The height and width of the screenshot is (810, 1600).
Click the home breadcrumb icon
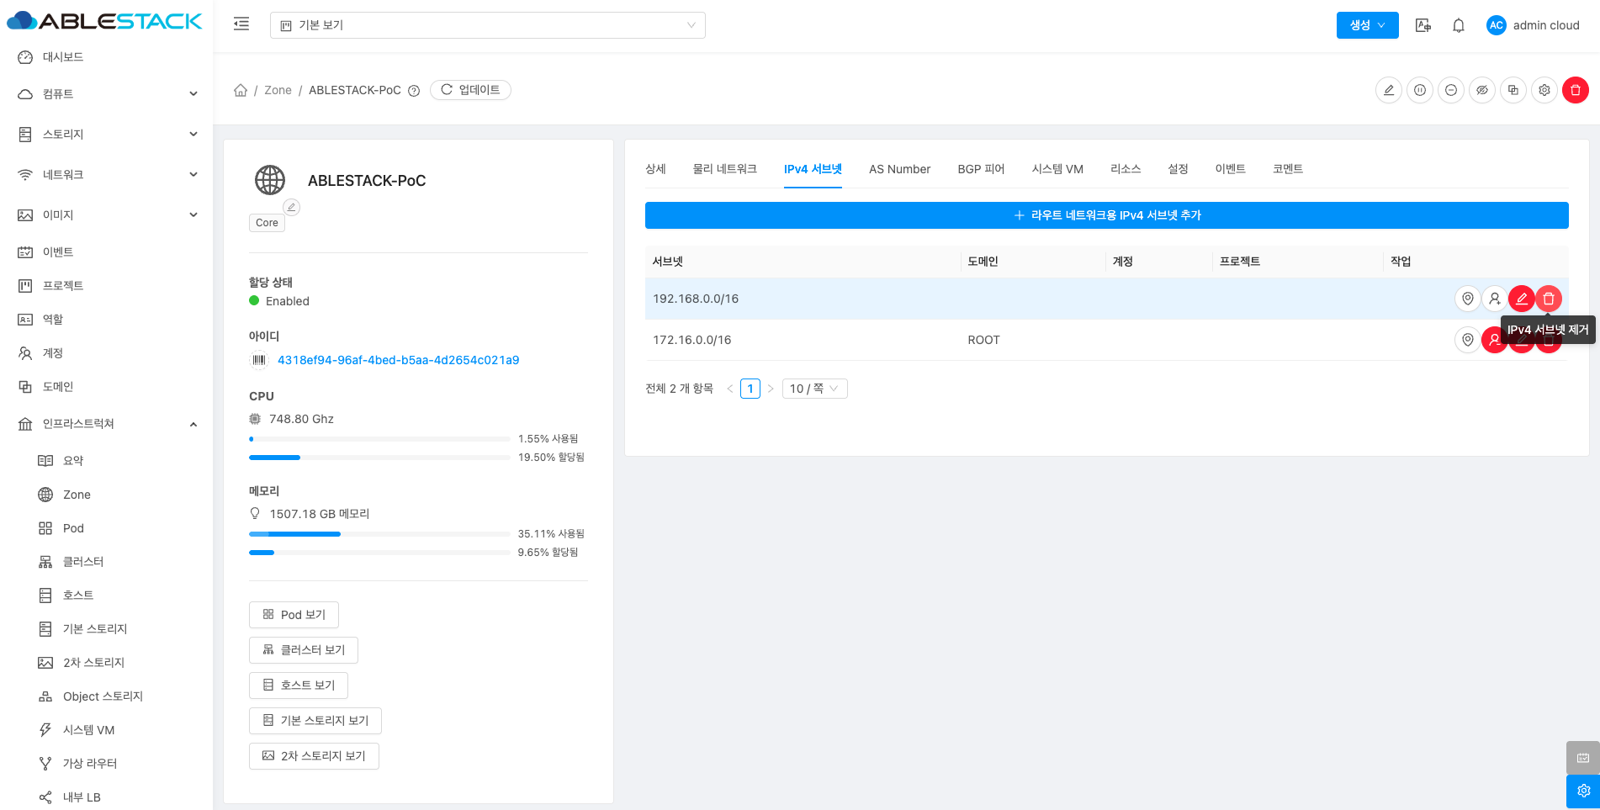241,90
